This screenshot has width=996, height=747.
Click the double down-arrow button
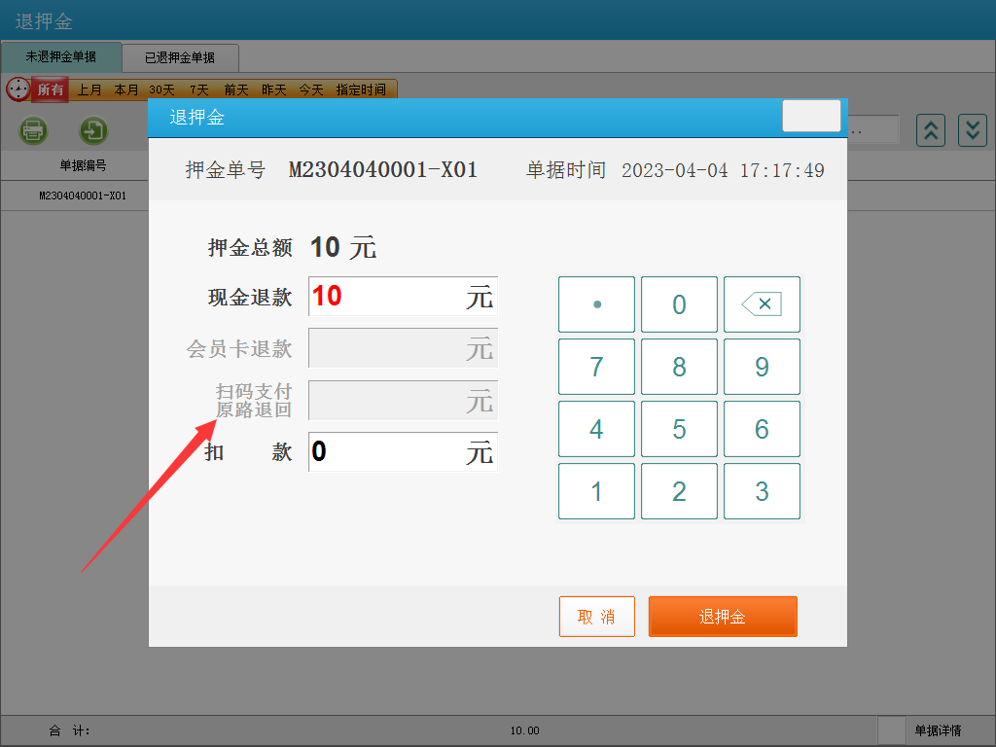coord(973,129)
